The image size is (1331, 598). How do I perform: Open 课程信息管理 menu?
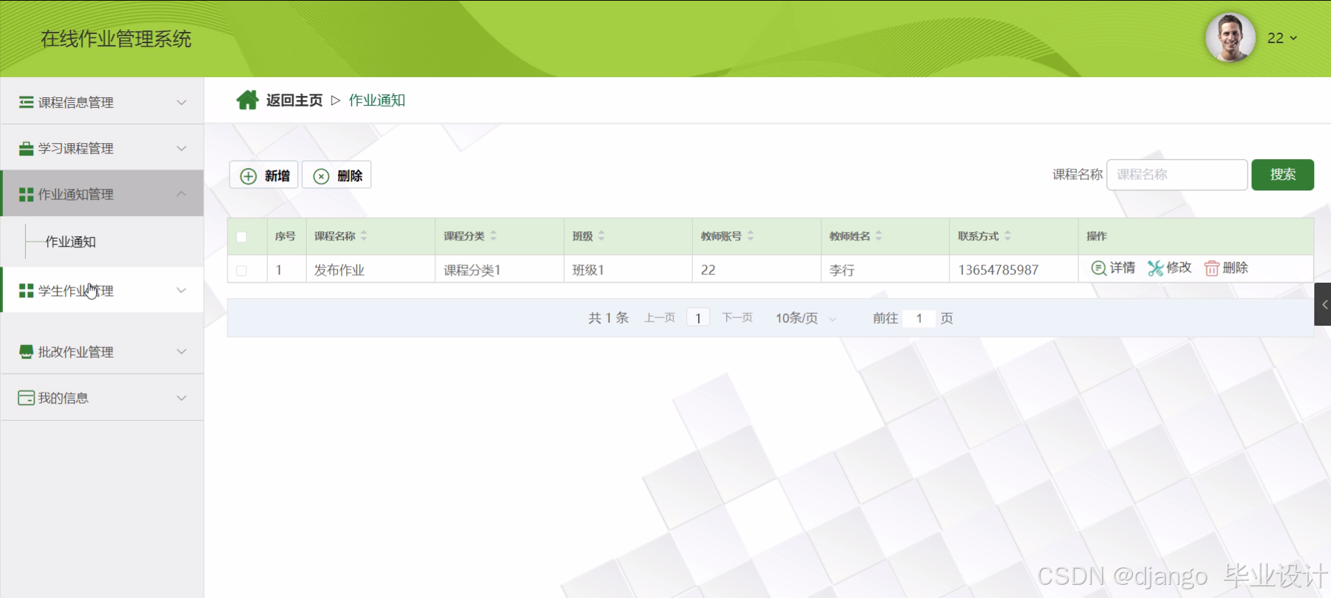click(x=102, y=102)
